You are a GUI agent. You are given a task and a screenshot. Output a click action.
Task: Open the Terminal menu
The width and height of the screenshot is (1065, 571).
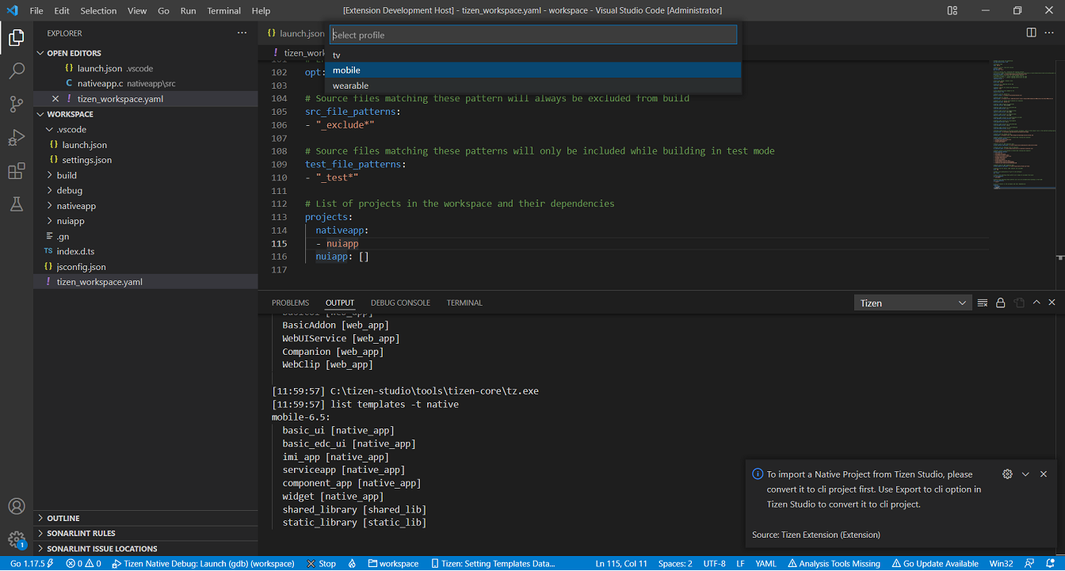pyautogui.click(x=223, y=10)
